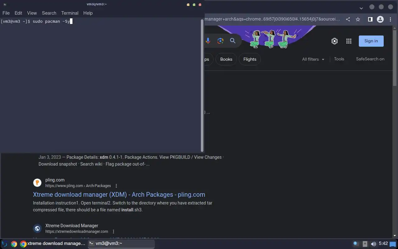Open Xtreme download manager pling.com result
The image size is (398, 249).
[119, 195]
